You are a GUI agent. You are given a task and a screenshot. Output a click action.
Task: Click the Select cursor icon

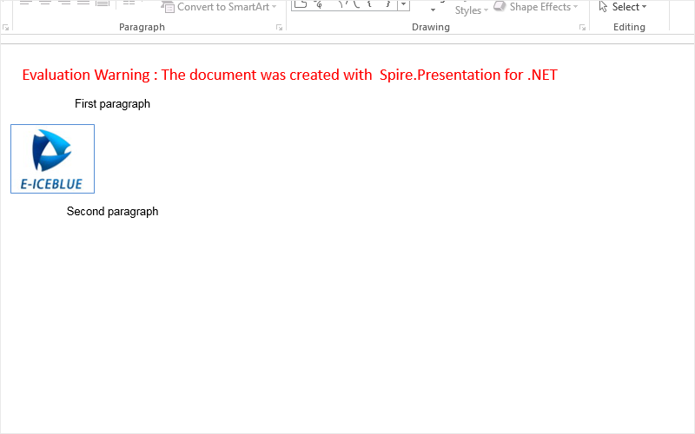[603, 6]
